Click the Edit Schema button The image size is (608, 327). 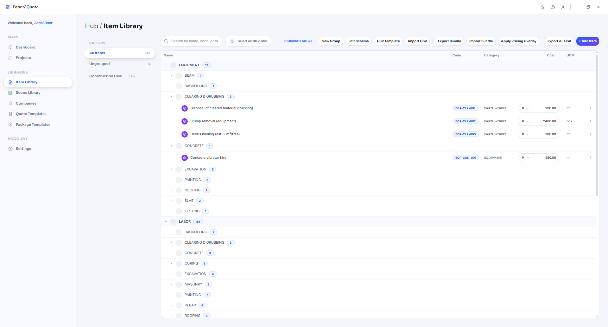coord(358,41)
